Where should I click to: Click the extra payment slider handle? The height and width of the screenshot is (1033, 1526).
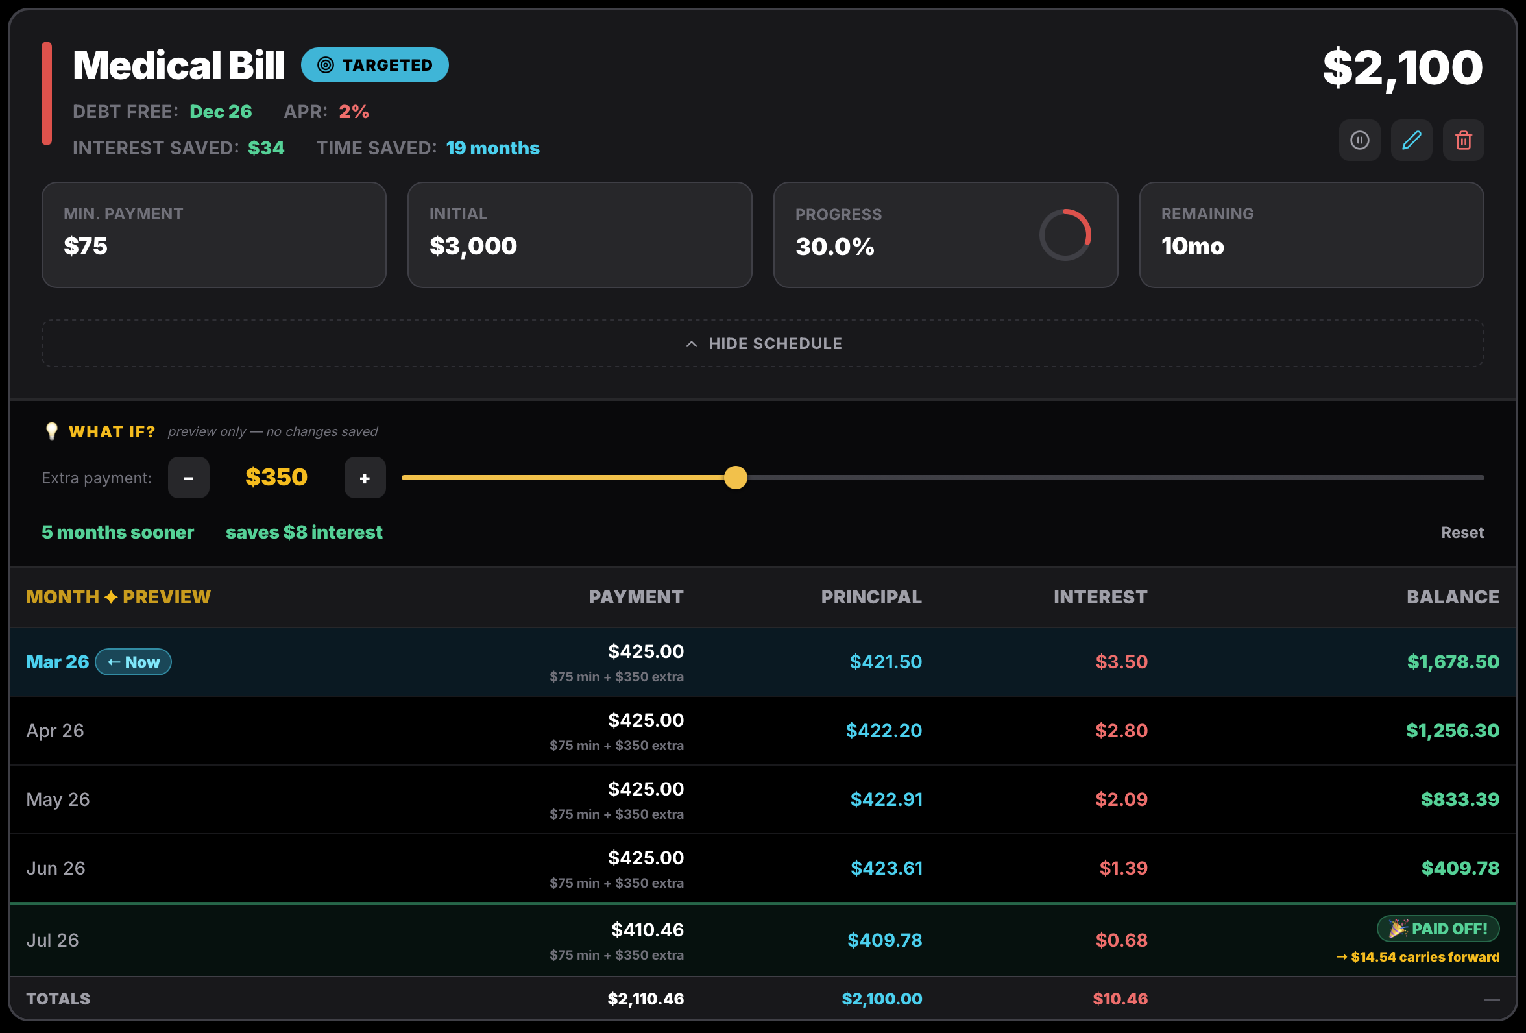(735, 478)
